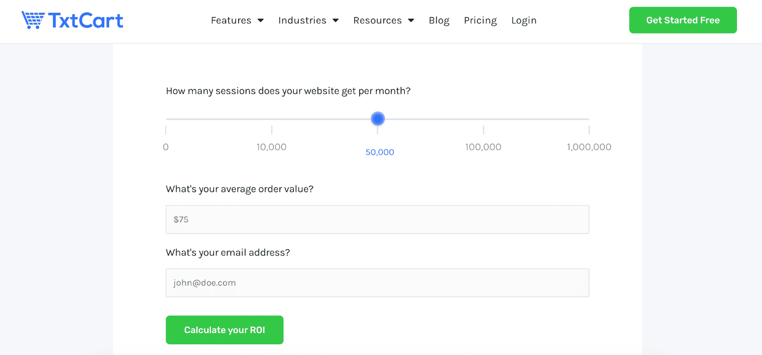Click the TxtCart brand name text
762x355 pixels.
point(86,20)
